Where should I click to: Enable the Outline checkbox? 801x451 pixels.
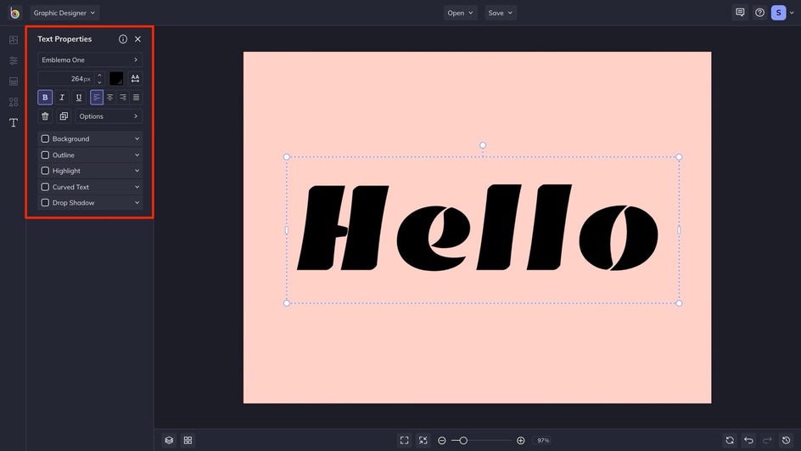coord(45,155)
